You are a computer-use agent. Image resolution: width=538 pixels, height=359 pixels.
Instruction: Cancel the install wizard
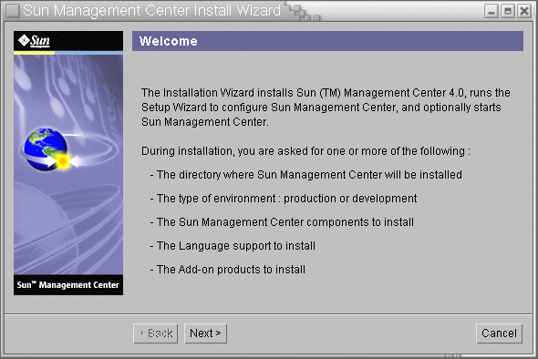tap(499, 333)
